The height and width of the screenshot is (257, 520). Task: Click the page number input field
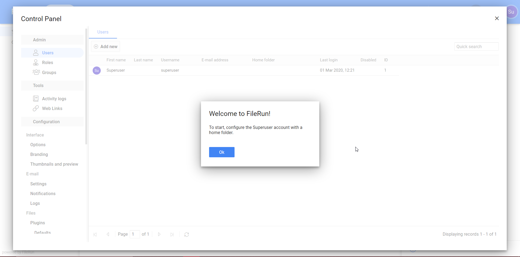click(135, 234)
